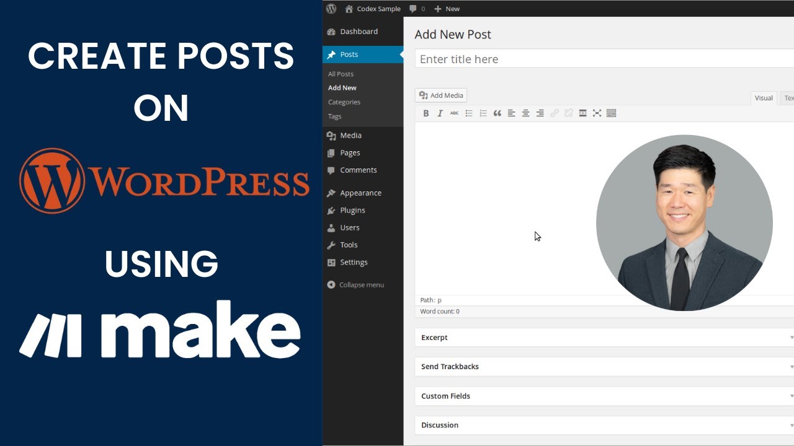Viewport: 794px width, 446px height.
Task: Apply italic formatting in the editor toolbar
Action: coord(440,113)
